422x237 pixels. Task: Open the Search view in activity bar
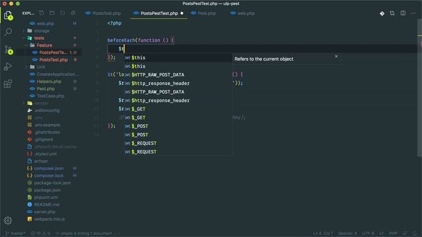point(8,32)
